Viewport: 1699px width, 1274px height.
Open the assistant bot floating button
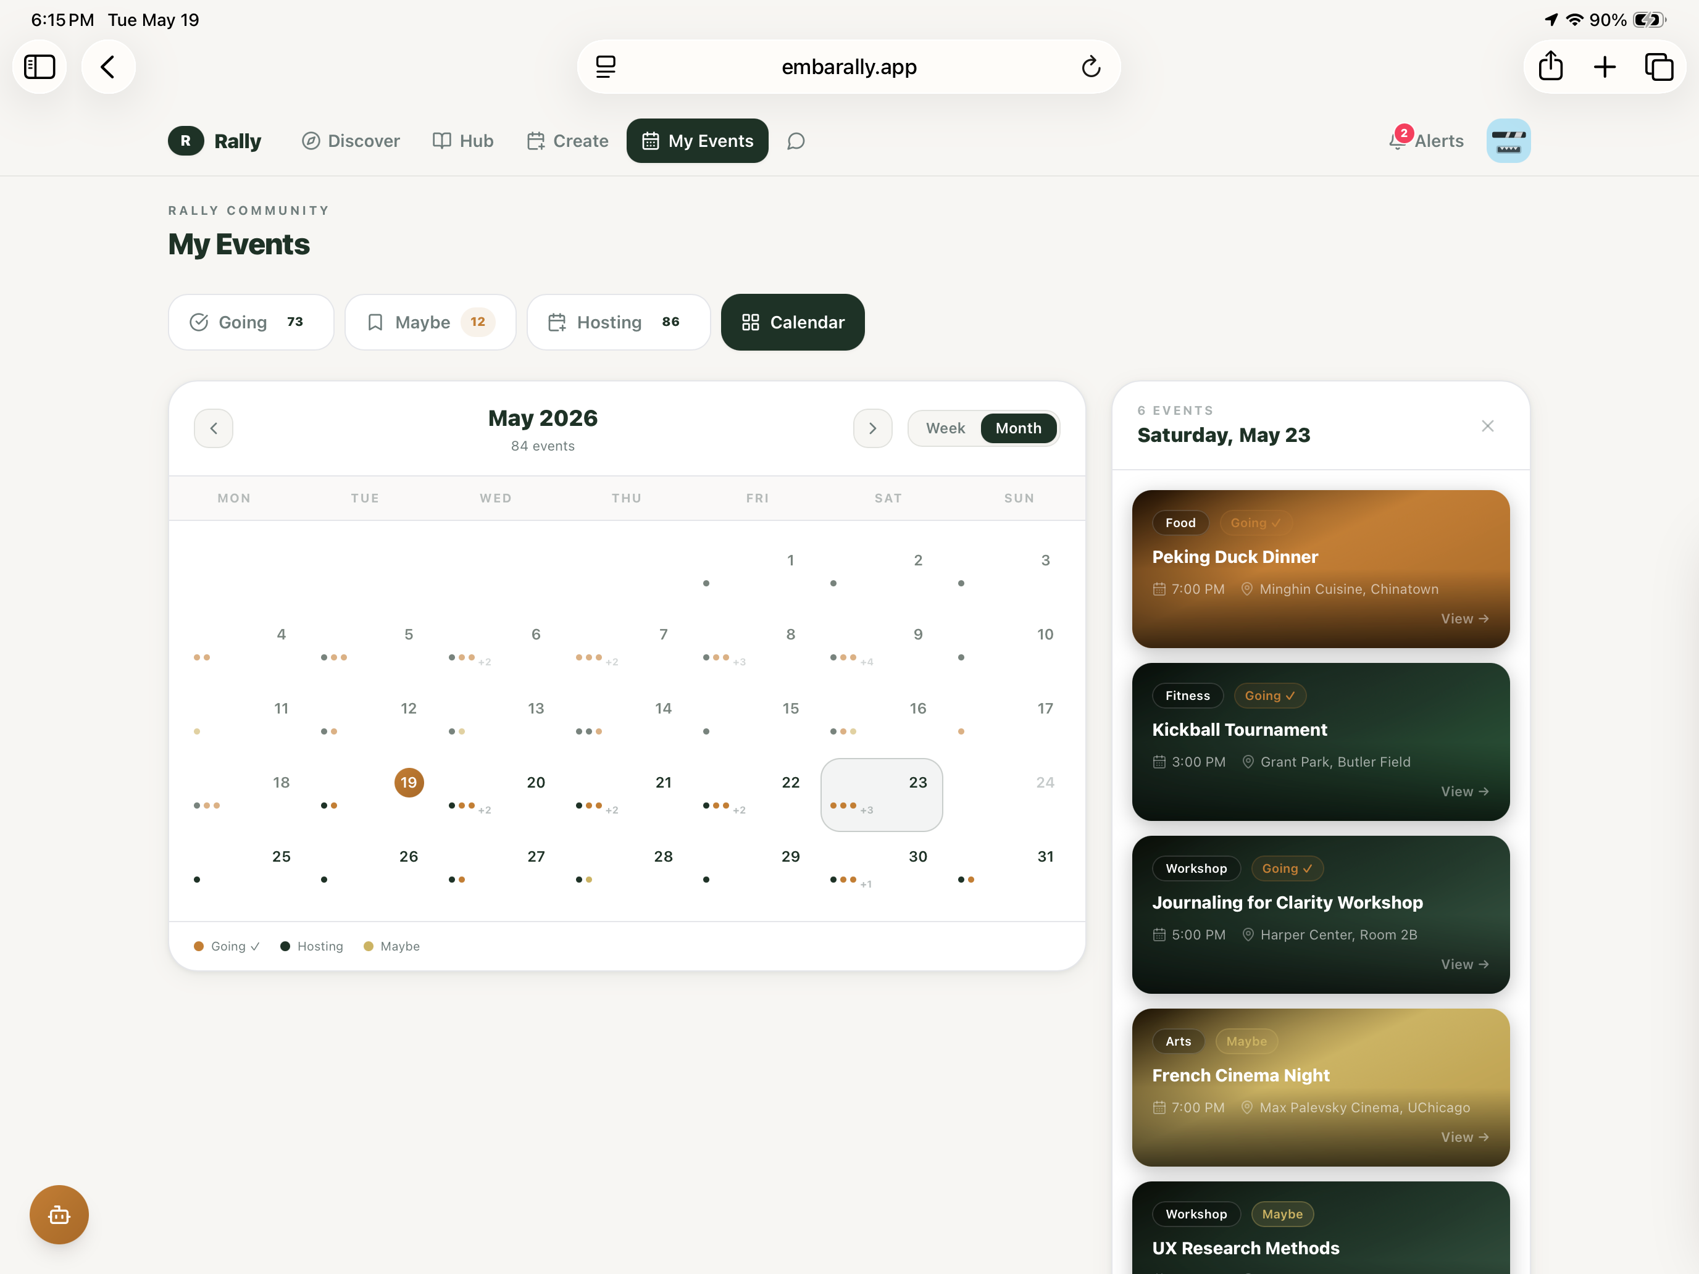(x=59, y=1214)
